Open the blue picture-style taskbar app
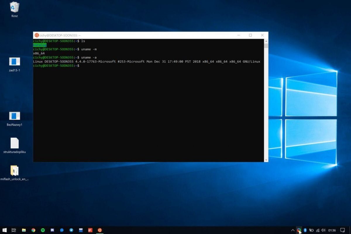Image resolution: width=351 pixels, height=234 pixels. click(81, 230)
